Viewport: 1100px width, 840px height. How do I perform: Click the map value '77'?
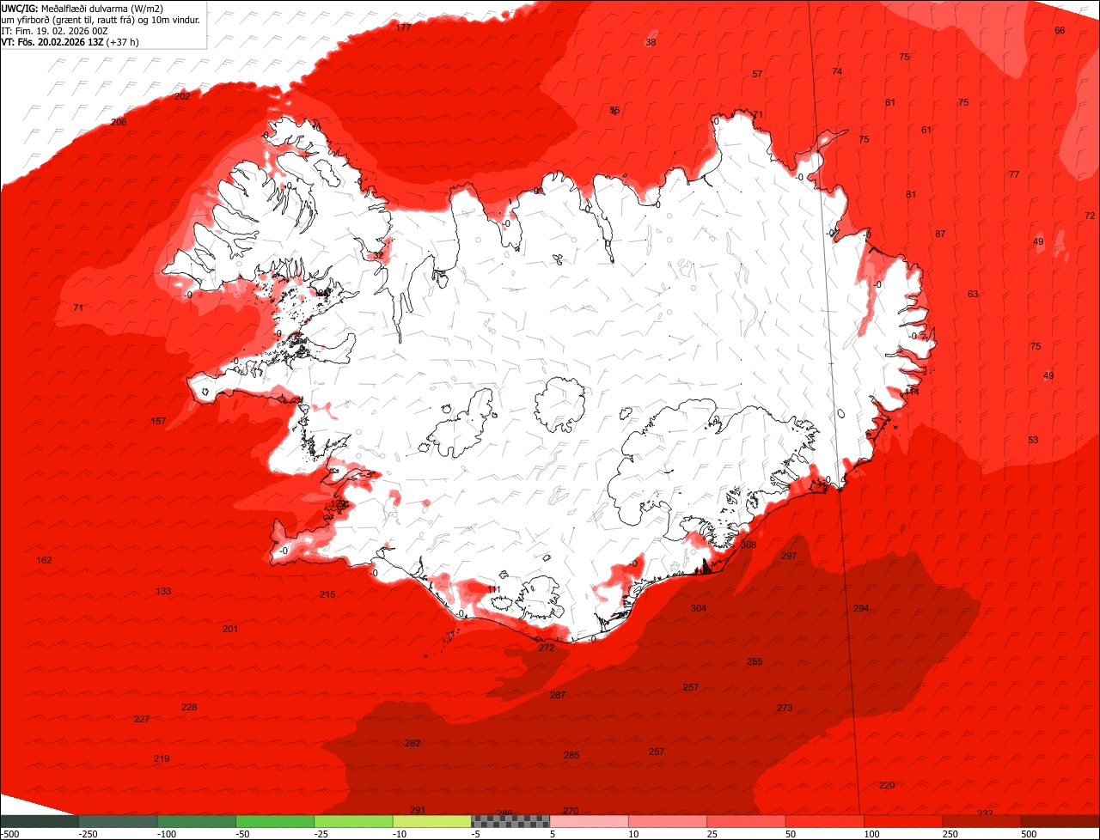(1014, 174)
